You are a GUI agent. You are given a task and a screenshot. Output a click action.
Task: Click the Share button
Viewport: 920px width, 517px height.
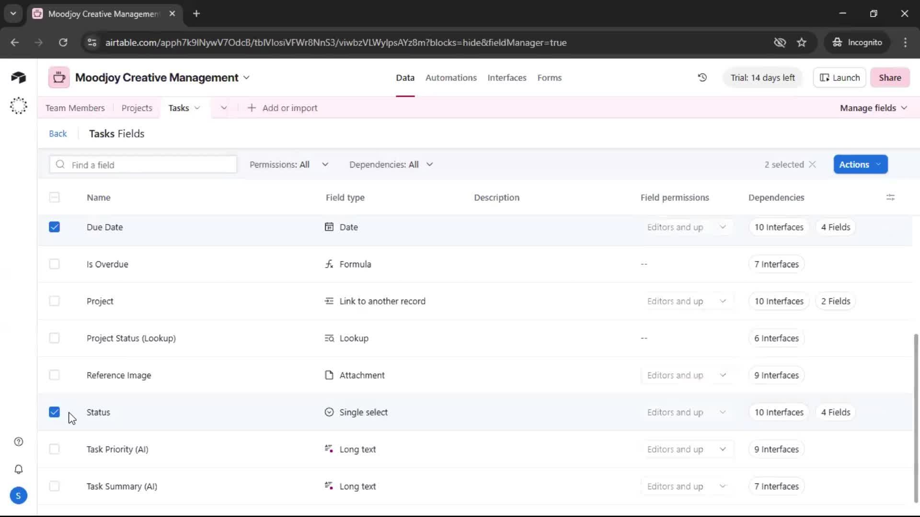(x=890, y=78)
